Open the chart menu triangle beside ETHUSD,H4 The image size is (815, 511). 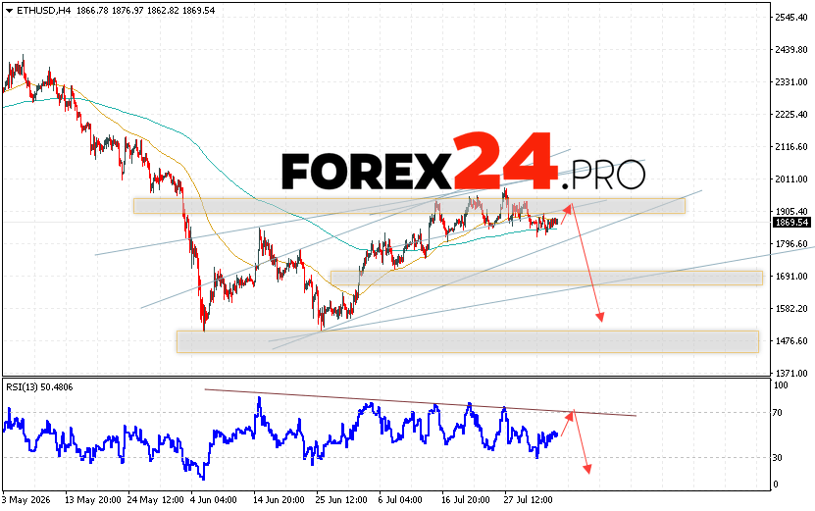pos(9,11)
